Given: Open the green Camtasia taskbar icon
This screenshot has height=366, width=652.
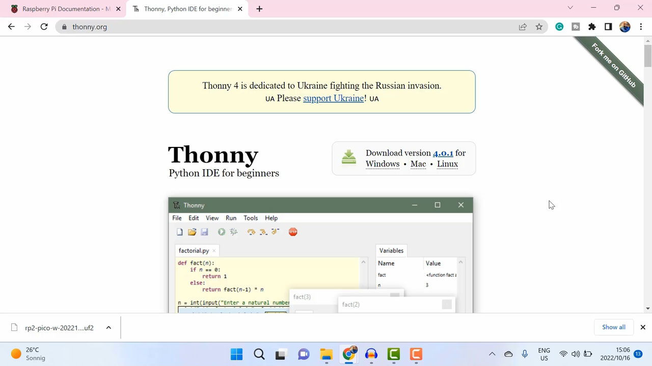Looking at the screenshot, I should pos(394,354).
